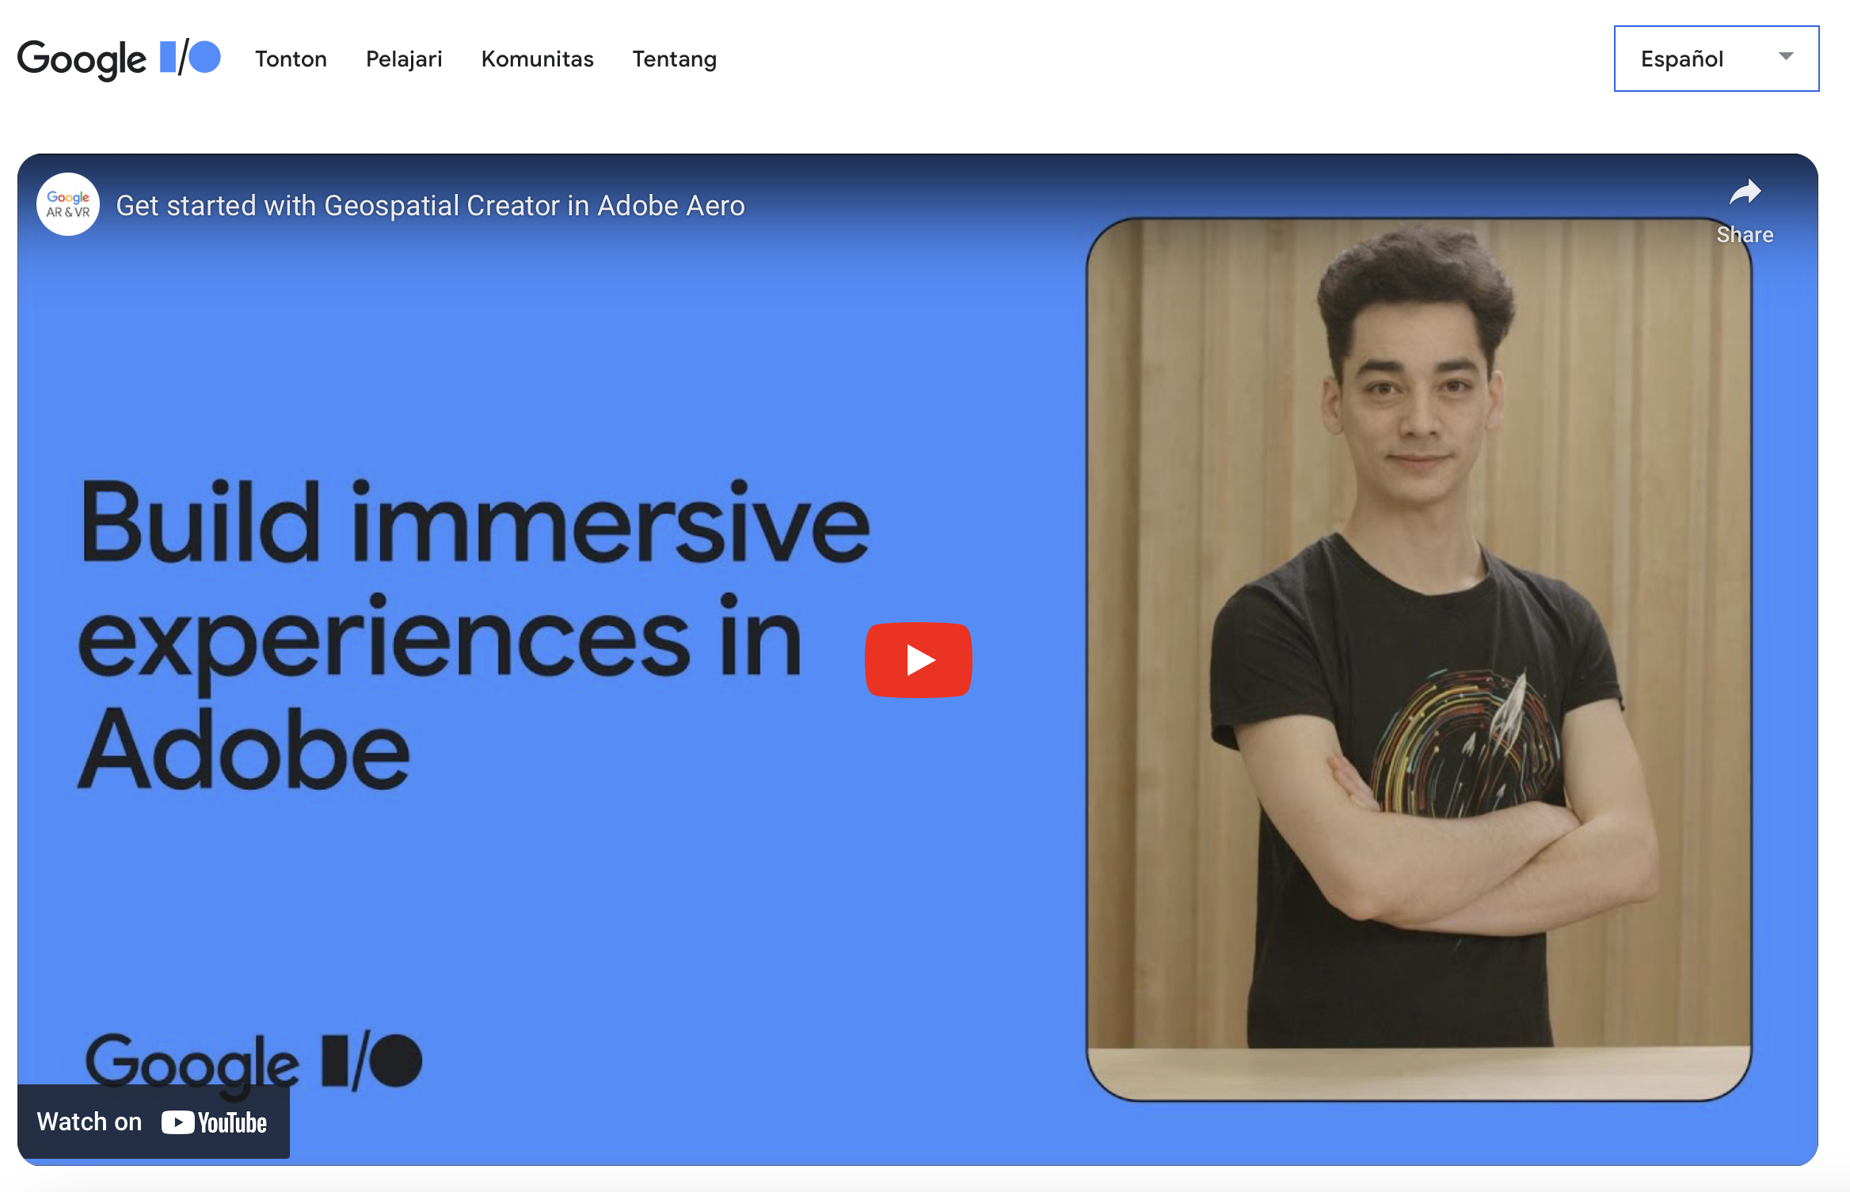Click the blue rectangle of I/O logo
The height and width of the screenshot is (1192, 1850).
pos(168,57)
